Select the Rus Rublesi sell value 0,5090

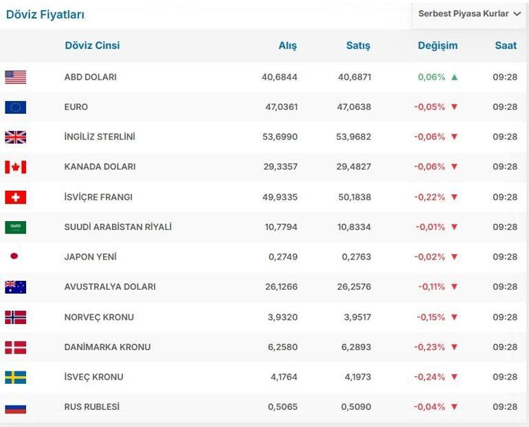point(356,407)
